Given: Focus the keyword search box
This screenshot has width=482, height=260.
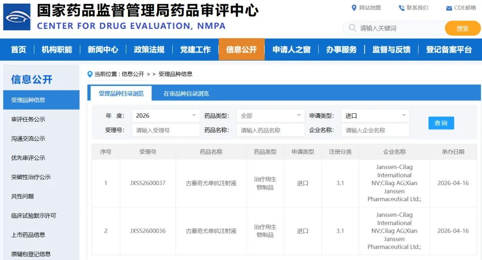Looking at the screenshot, I should pyautogui.click(x=394, y=28).
